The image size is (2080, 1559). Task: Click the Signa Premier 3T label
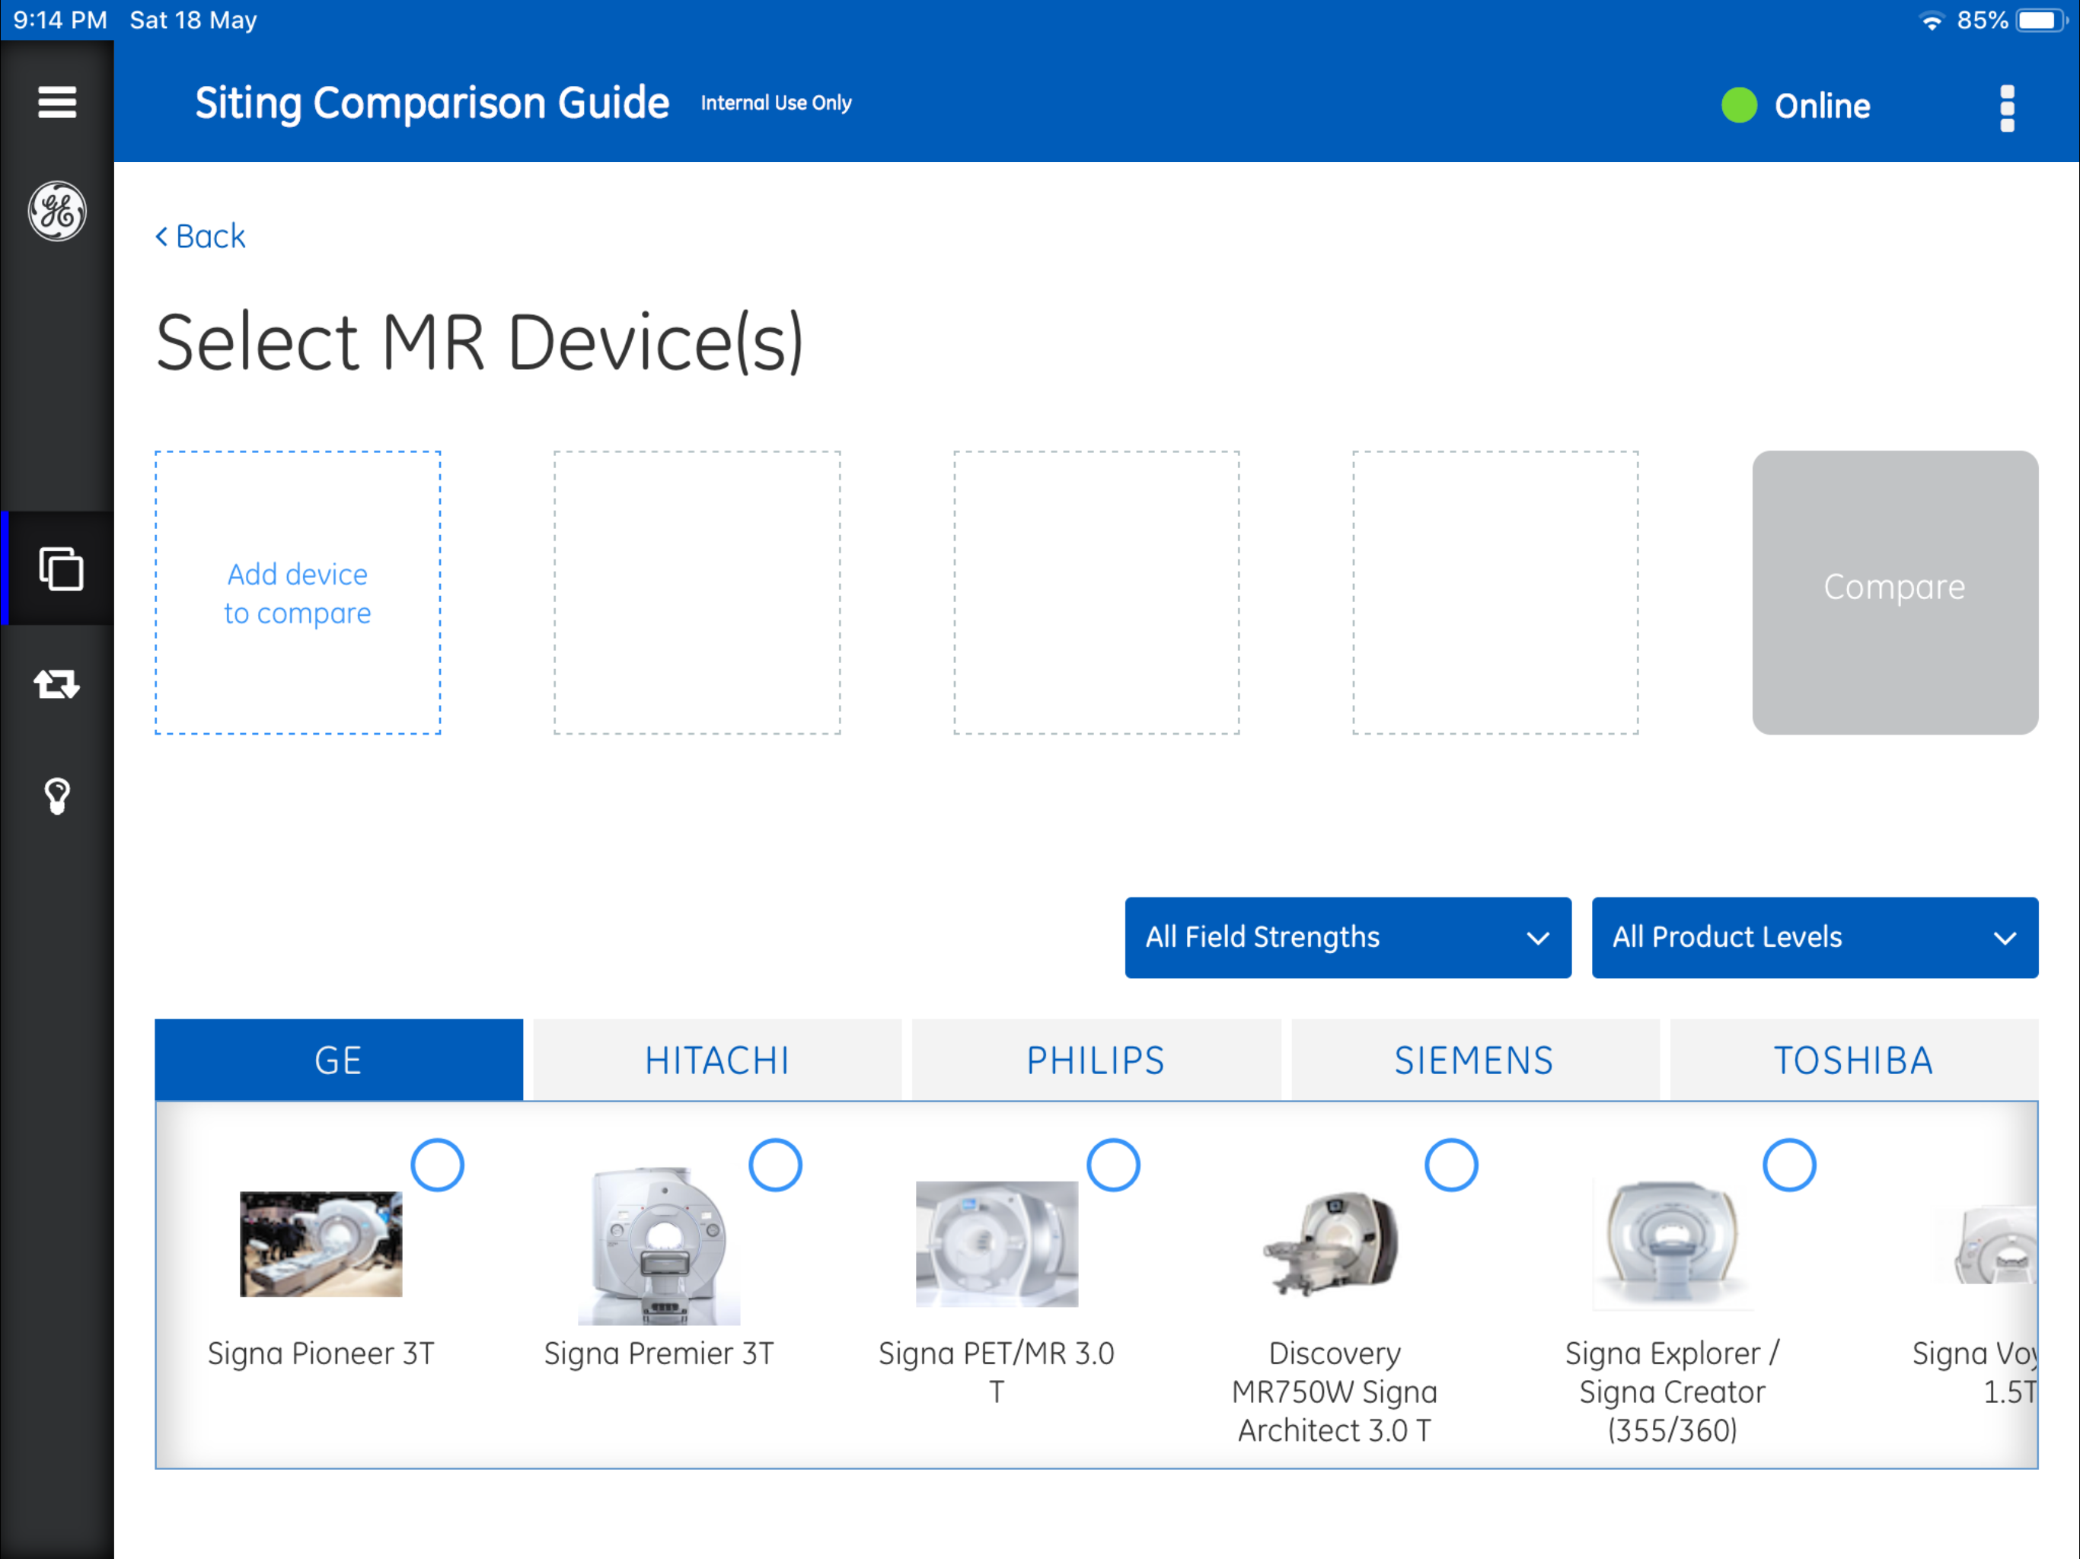(x=659, y=1353)
